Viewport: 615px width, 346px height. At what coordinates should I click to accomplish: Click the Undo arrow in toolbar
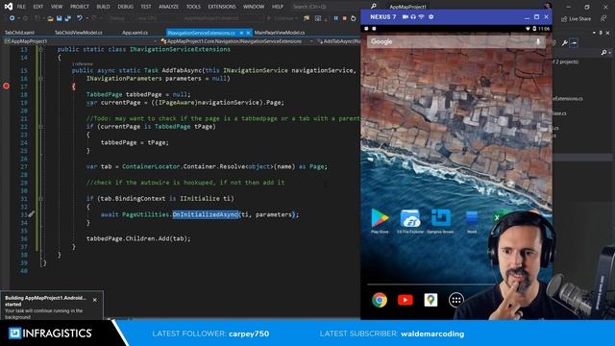coord(80,18)
